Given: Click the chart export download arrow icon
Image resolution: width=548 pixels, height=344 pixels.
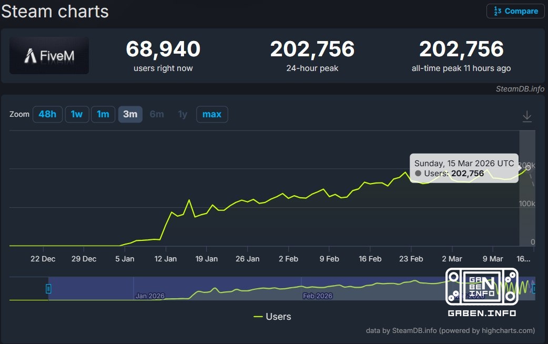Looking at the screenshot, I should tap(527, 116).
